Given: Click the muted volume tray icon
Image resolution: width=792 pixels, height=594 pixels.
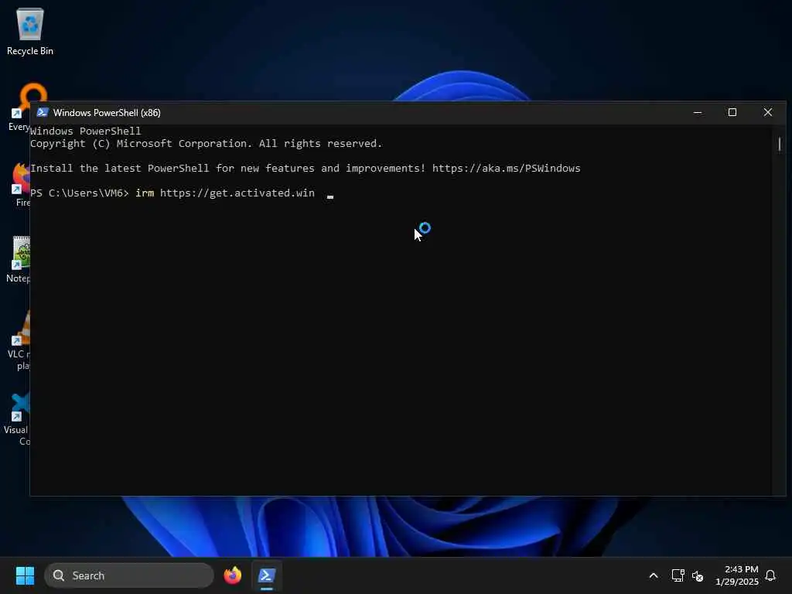Looking at the screenshot, I should tap(698, 575).
